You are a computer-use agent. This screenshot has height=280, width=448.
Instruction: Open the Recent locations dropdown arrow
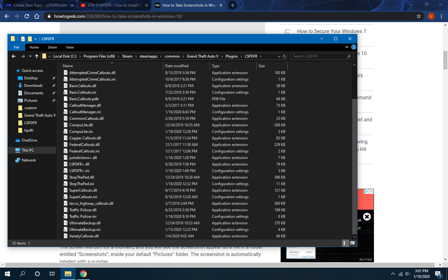tap(30, 56)
